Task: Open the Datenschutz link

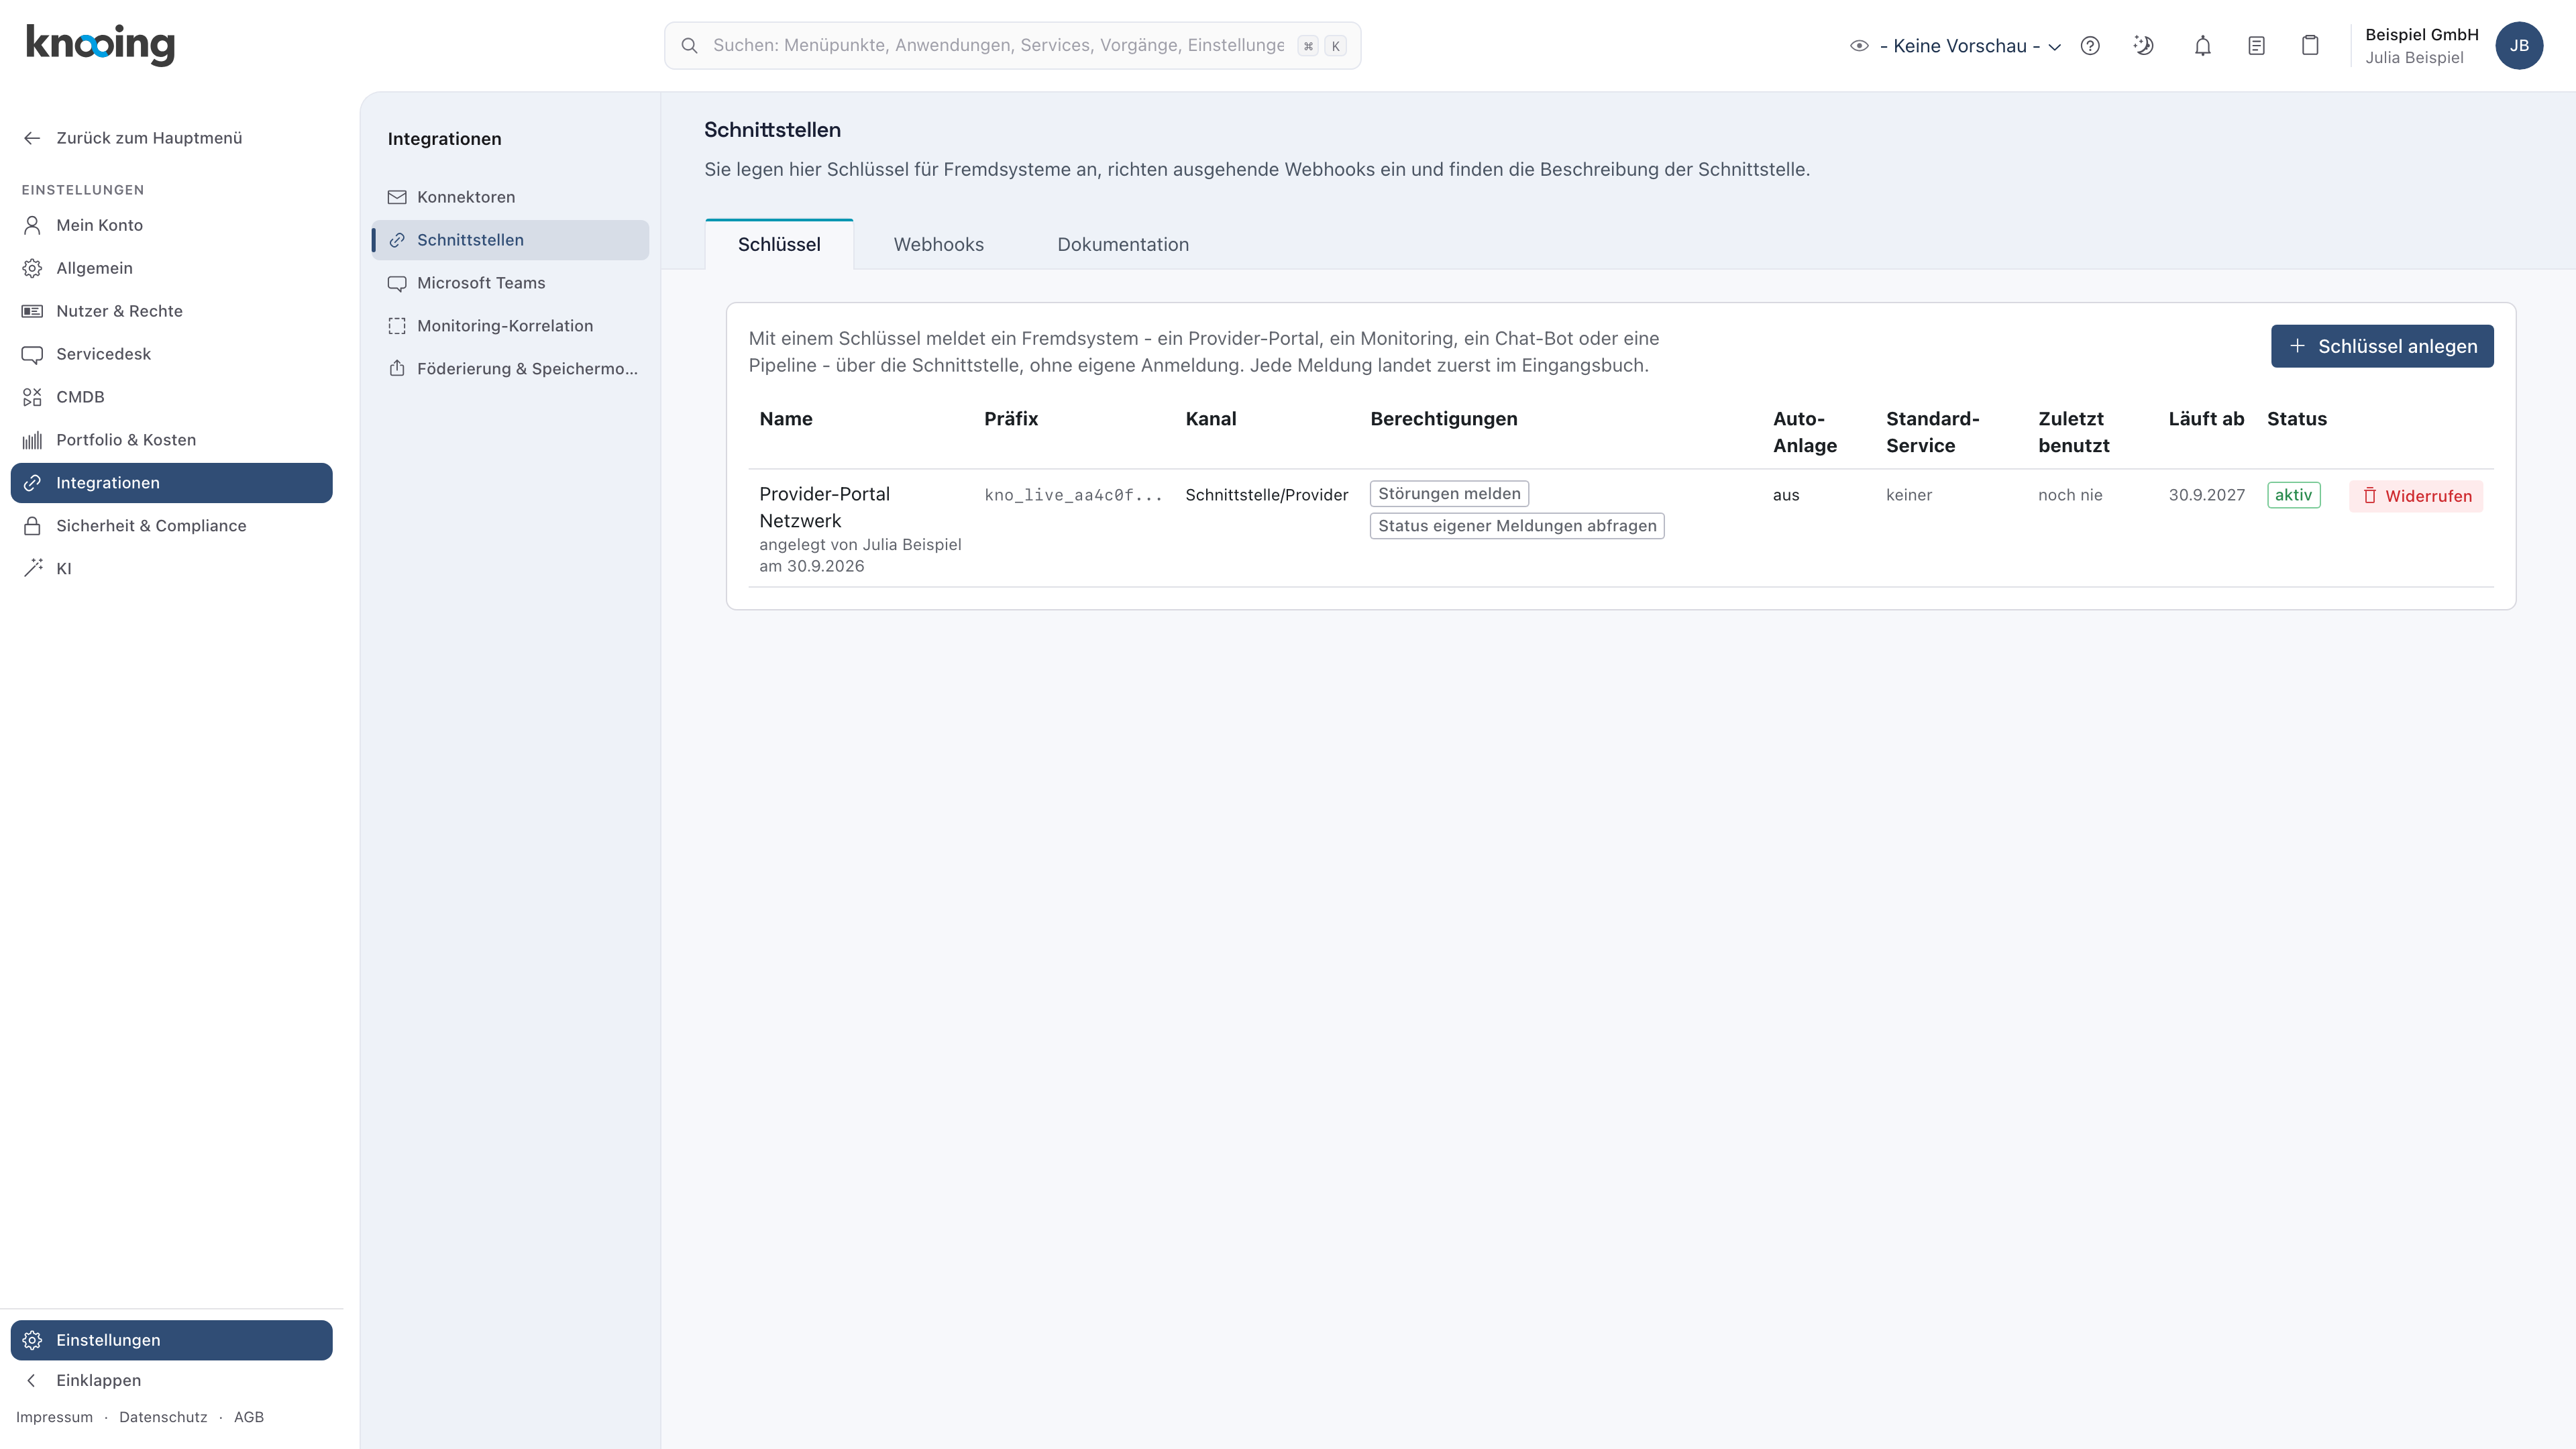Action: click(x=163, y=1417)
